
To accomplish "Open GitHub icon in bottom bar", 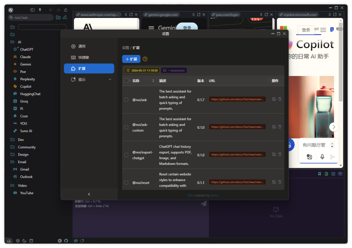I will 66,241.
